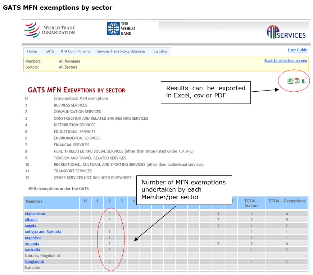Click the 'Barbados' row name

click(x=32, y=267)
